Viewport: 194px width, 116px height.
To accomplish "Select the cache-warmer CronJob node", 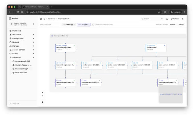I will (x=156, y=48).
